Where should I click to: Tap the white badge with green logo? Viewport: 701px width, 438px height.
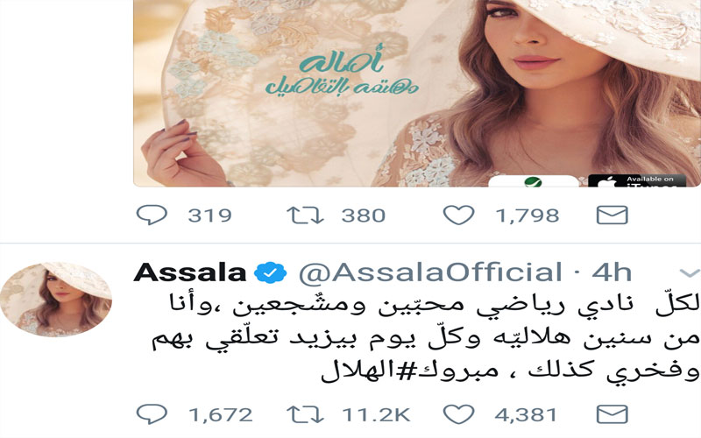[534, 181]
